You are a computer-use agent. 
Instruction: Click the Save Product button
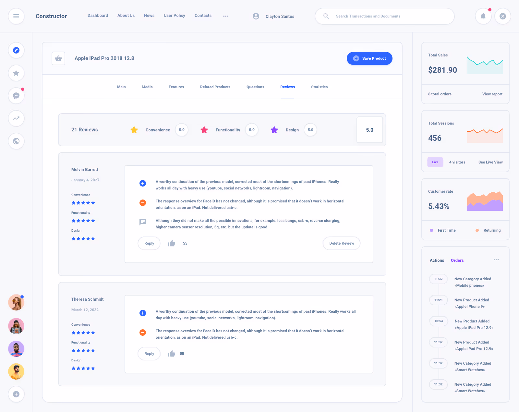pos(369,58)
